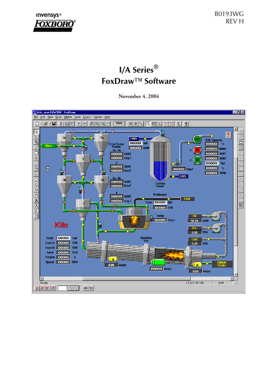Screen dimensions: 277x369
Task: Click the rotation angle input field
Action: click(x=62, y=288)
